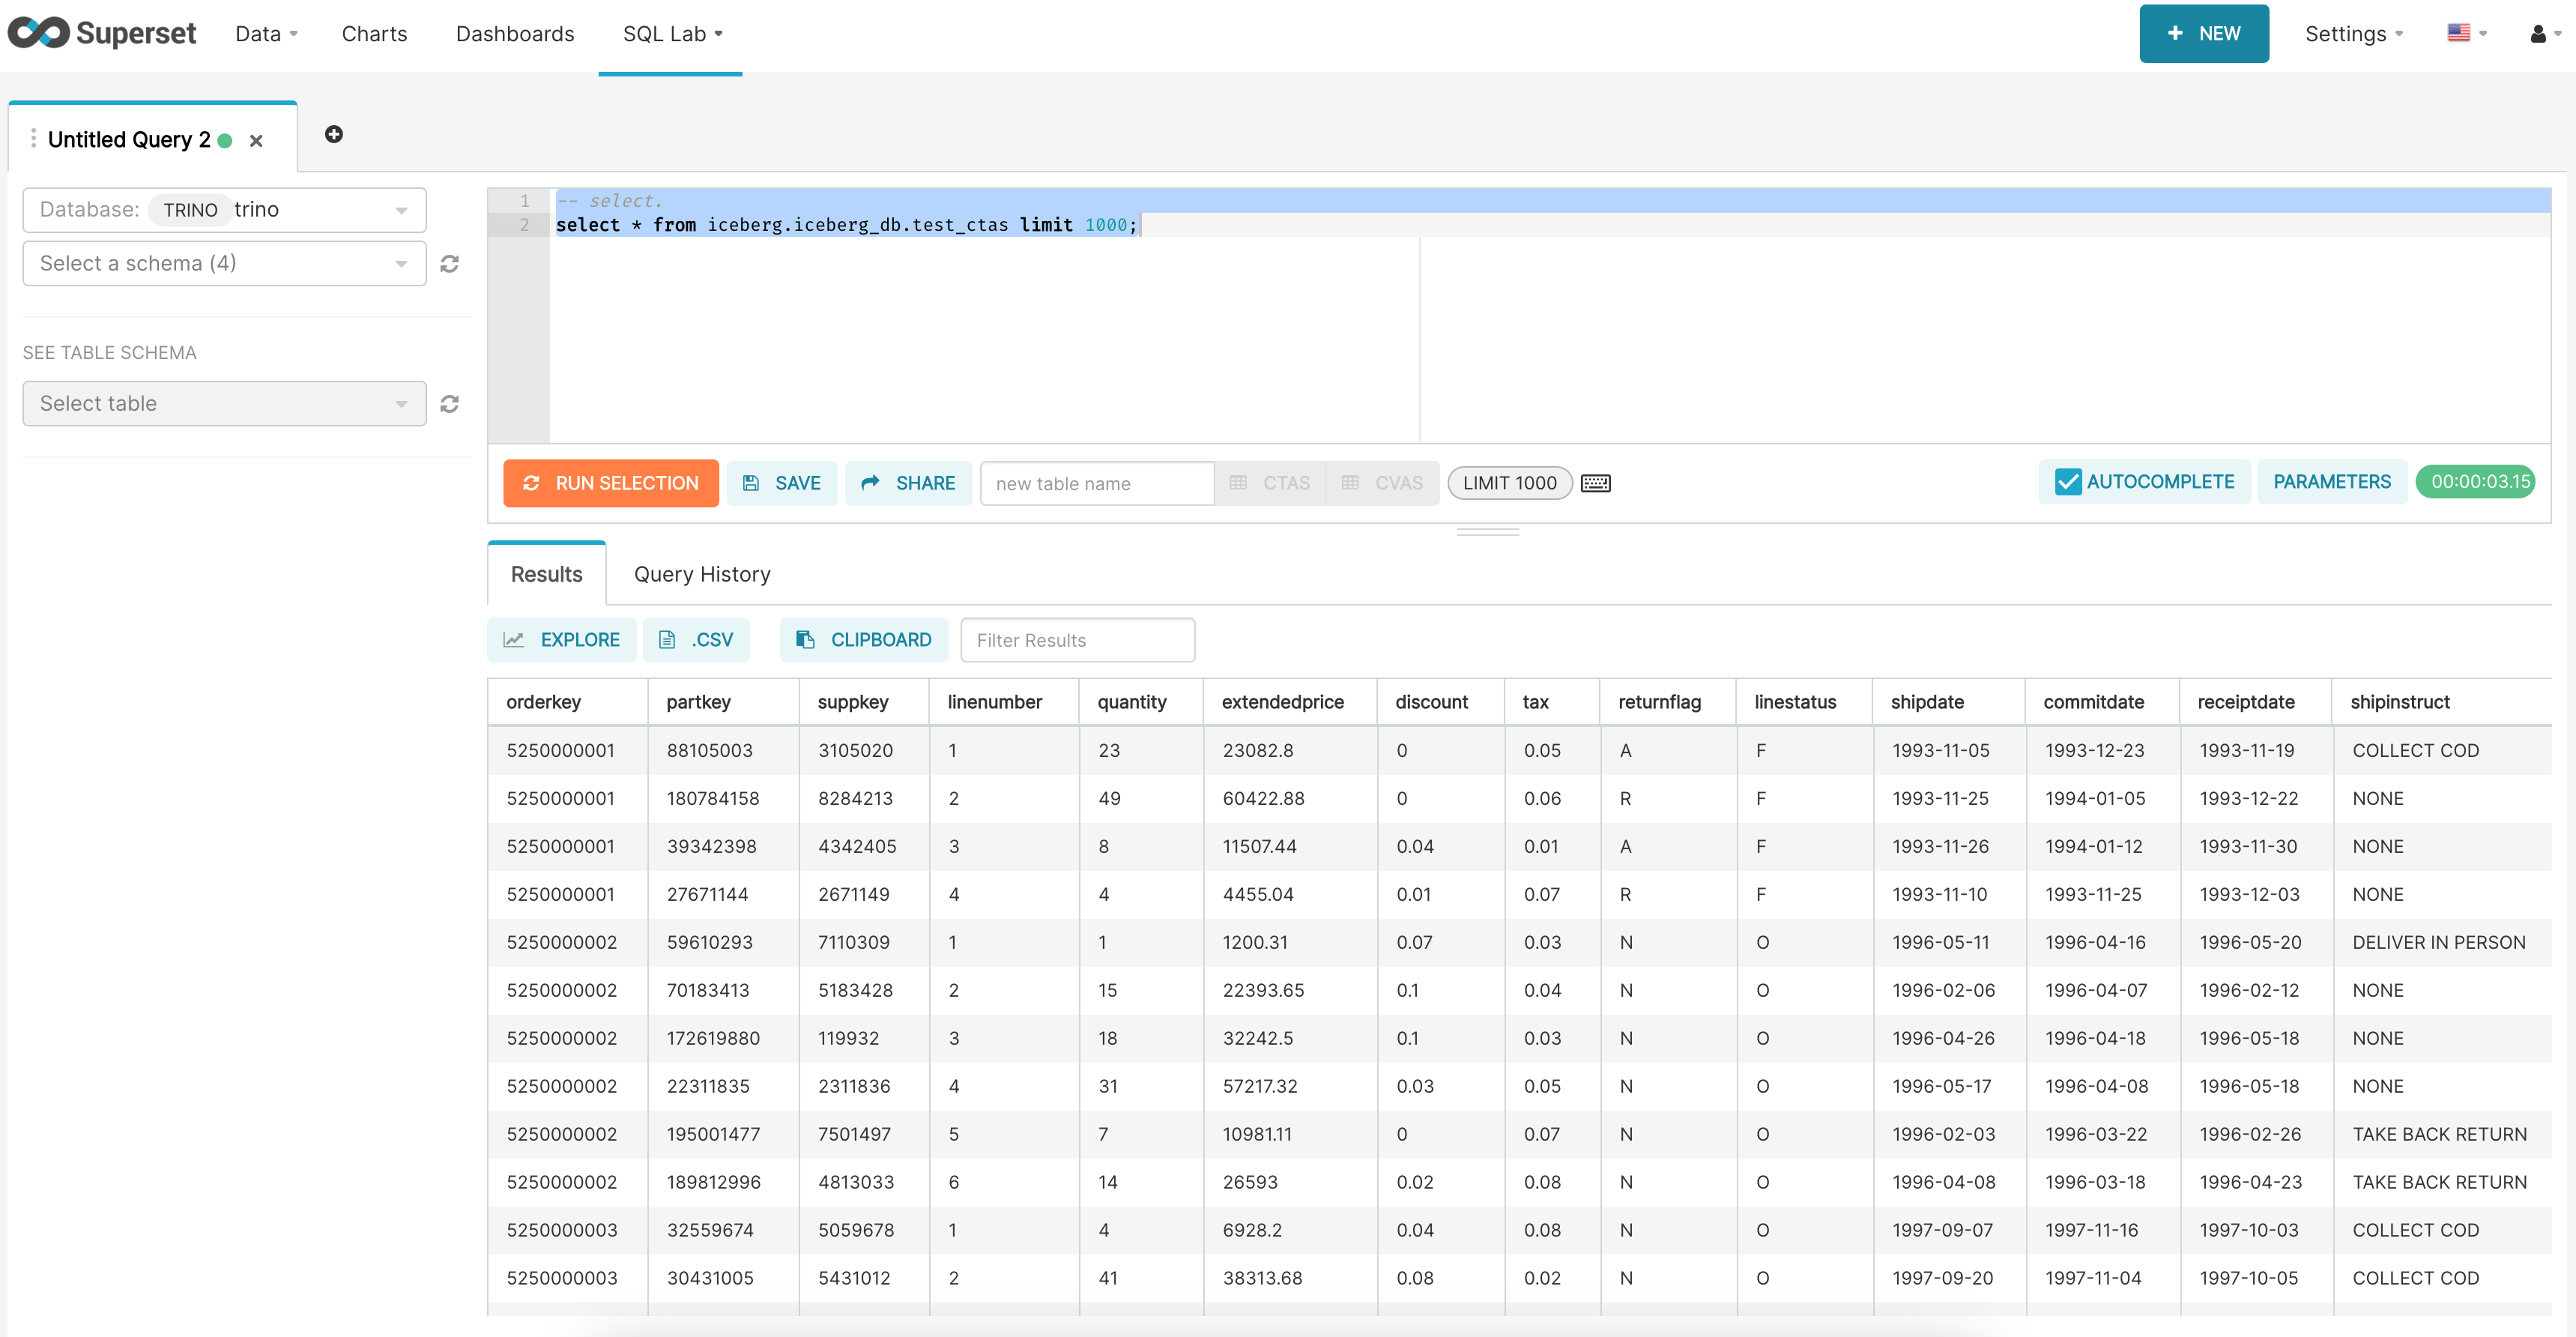Run the query with RUN SELECTION
Image resolution: width=2576 pixels, height=1337 pixels.
(610, 483)
